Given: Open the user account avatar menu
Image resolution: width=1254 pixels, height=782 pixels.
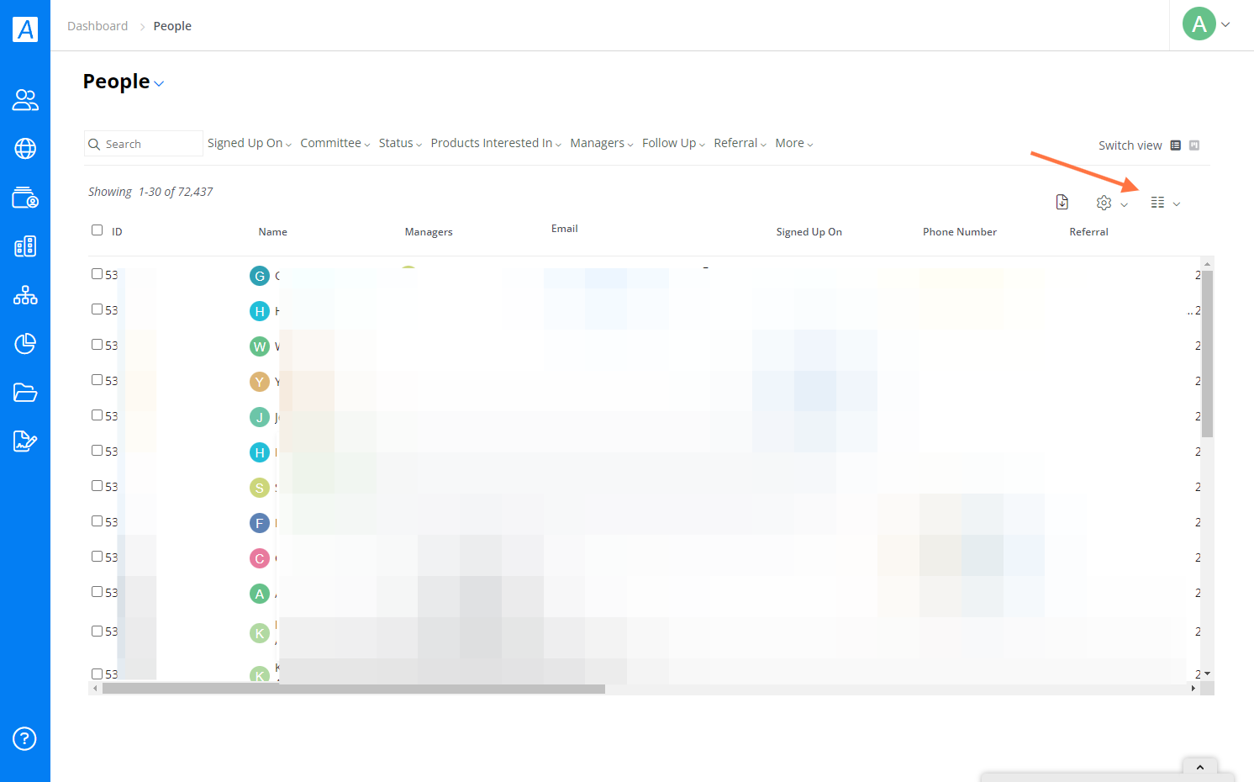Looking at the screenshot, I should [x=1206, y=24].
